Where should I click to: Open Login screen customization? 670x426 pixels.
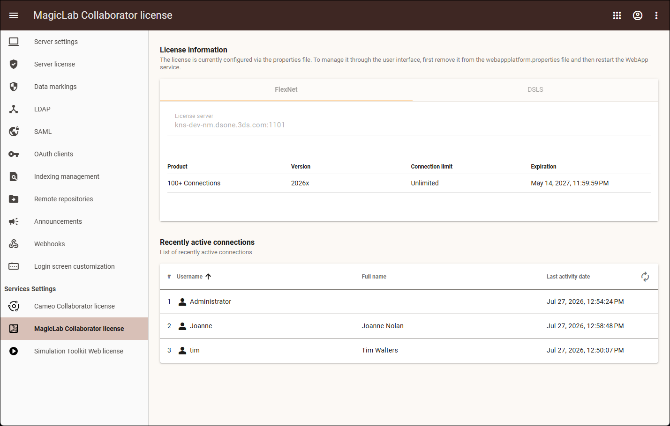74,266
